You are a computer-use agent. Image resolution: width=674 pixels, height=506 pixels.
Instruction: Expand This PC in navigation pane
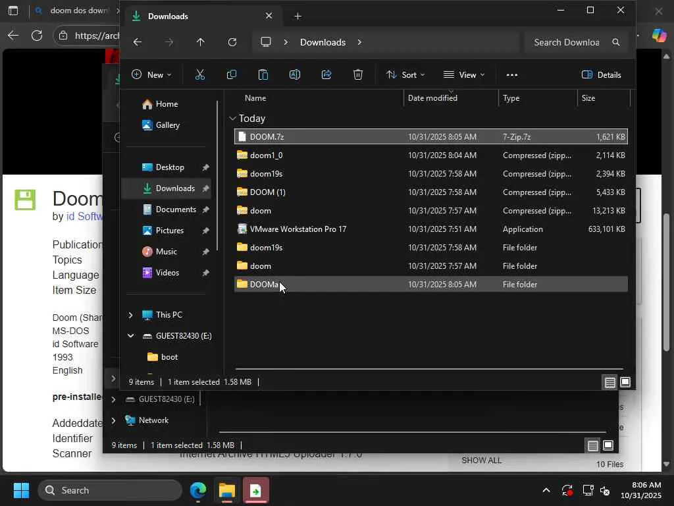131,315
